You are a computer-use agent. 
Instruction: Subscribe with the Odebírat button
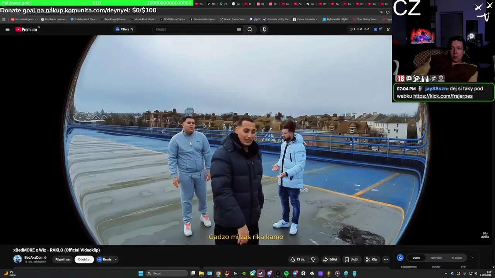coord(84,259)
